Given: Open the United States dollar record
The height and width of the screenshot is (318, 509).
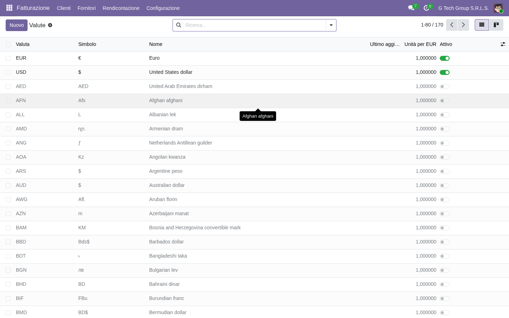Looking at the screenshot, I should pyautogui.click(x=171, y=72).
